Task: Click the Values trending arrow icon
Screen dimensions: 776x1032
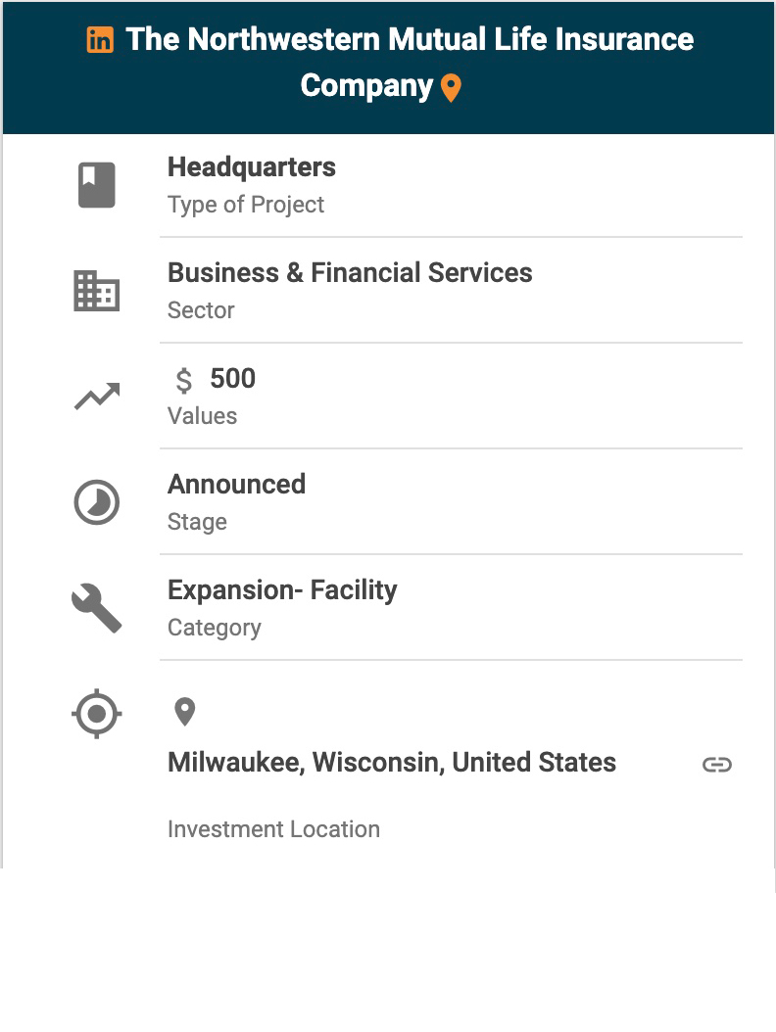Action: (96, 397)
